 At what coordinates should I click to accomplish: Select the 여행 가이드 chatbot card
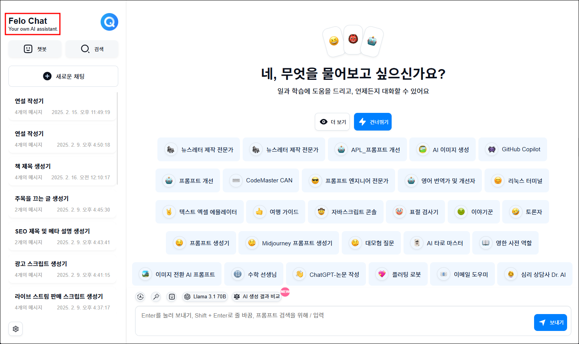tap(275, 212)
